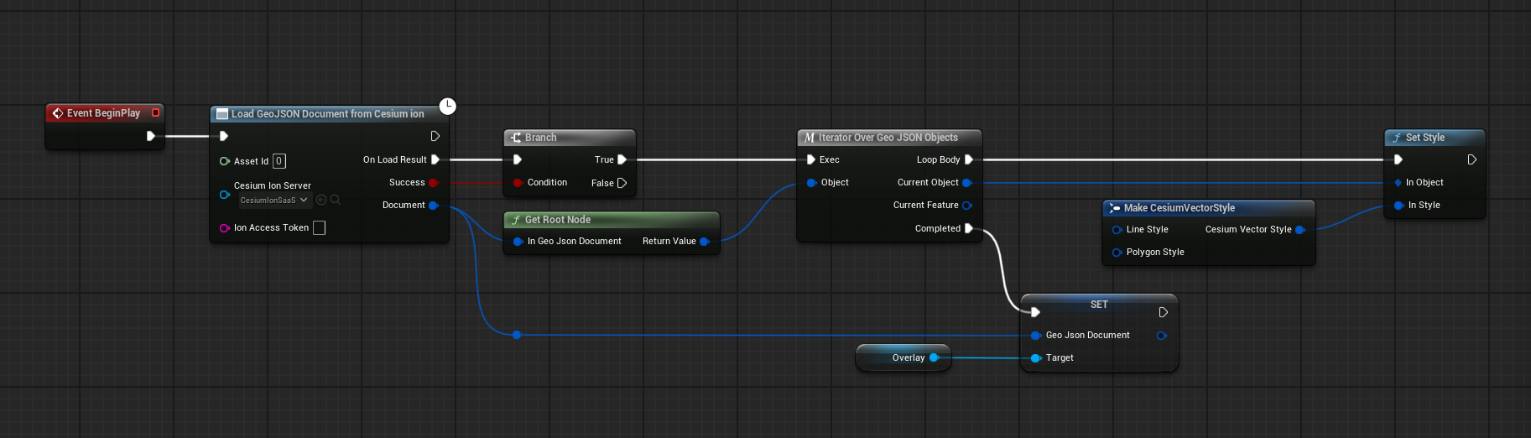Click the In Style pin on Set Style
The image size is (1531, 438).
(x=1398, y=206)
